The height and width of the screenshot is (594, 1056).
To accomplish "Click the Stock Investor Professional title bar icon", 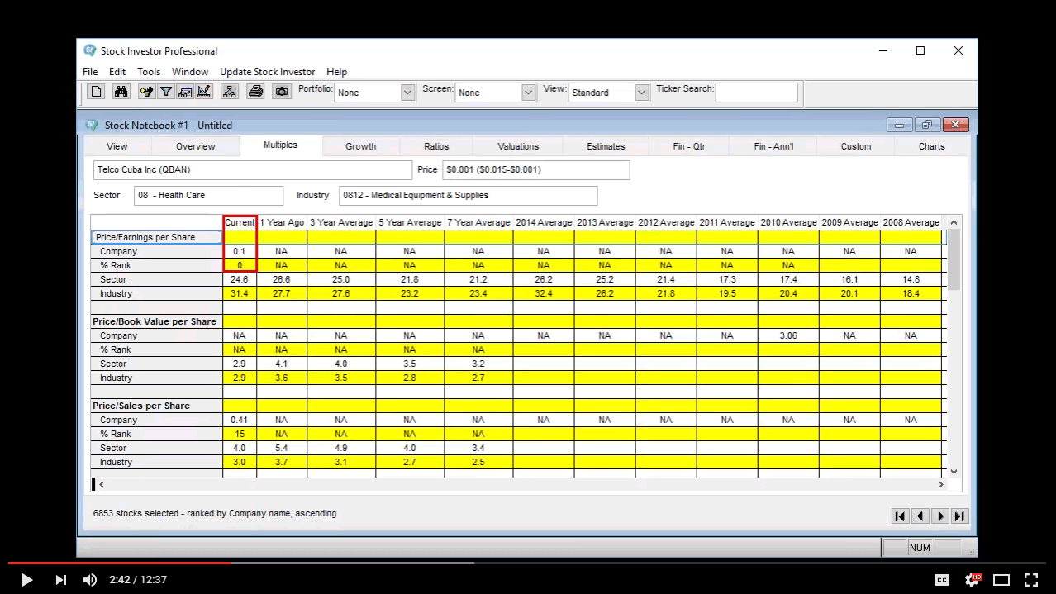I will (90, 50).
